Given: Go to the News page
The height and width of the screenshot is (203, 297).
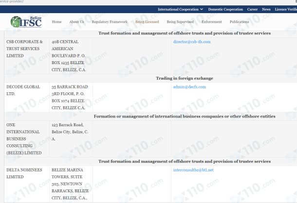Looking at the screenshot, I should pyautogui.click(x=266, y=9).
